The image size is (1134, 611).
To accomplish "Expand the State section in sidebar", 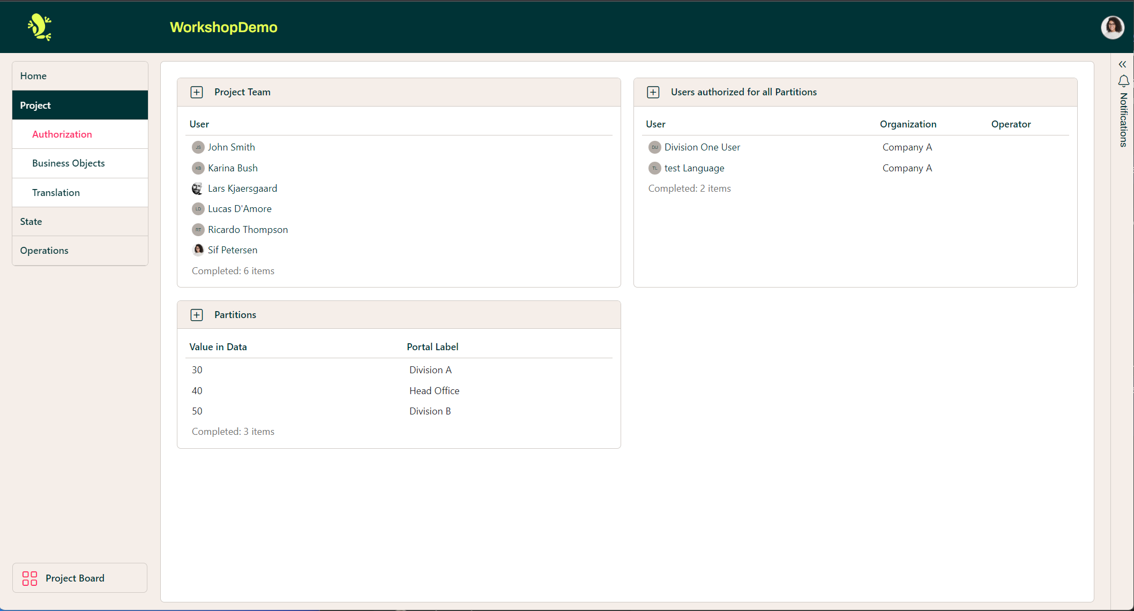I will click(31, 221).
